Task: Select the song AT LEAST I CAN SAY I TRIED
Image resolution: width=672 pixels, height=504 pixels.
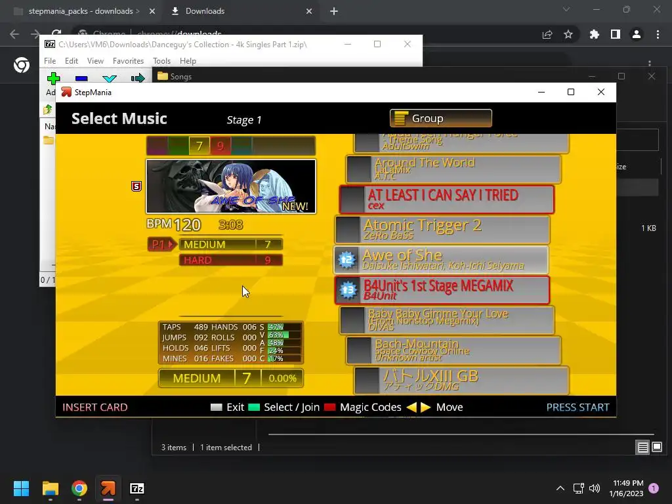Action: click(x=446, y=199)
